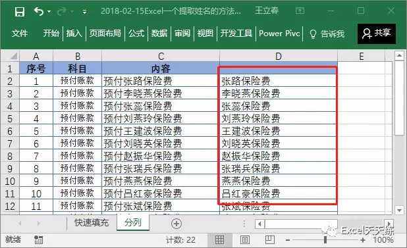Click the Select All corner triangle
The image size is (407, 248).
tap(13, 56)
